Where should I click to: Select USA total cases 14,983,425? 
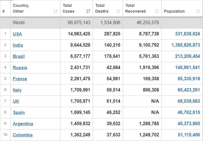point(79,34)
